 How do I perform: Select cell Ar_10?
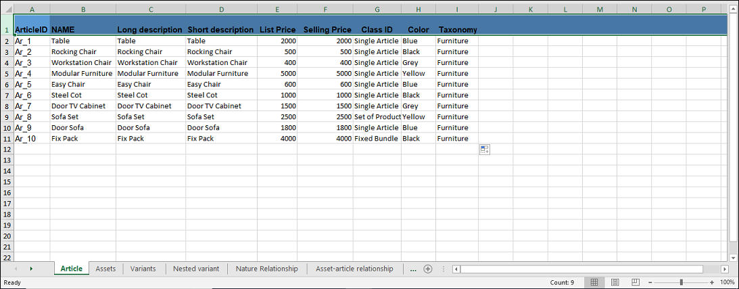tap(32, 139)
